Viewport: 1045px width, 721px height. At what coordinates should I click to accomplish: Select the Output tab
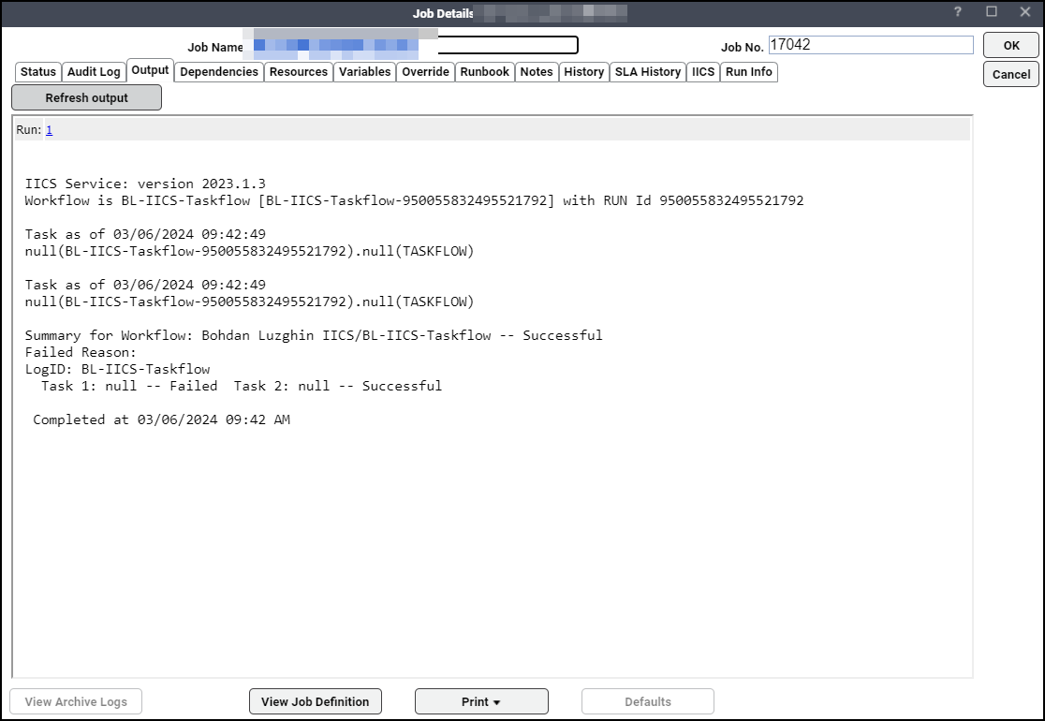150,70
